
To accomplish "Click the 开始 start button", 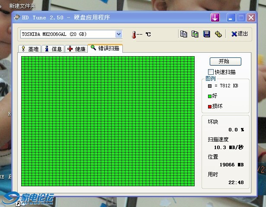I will [225, 61].
